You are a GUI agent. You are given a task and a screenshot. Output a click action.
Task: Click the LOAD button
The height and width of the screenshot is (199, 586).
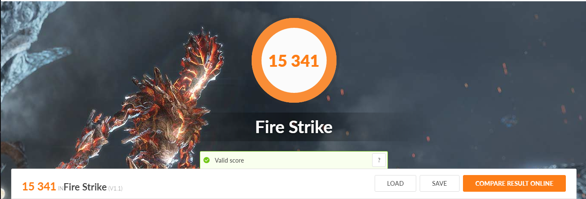tap(395, 184)
